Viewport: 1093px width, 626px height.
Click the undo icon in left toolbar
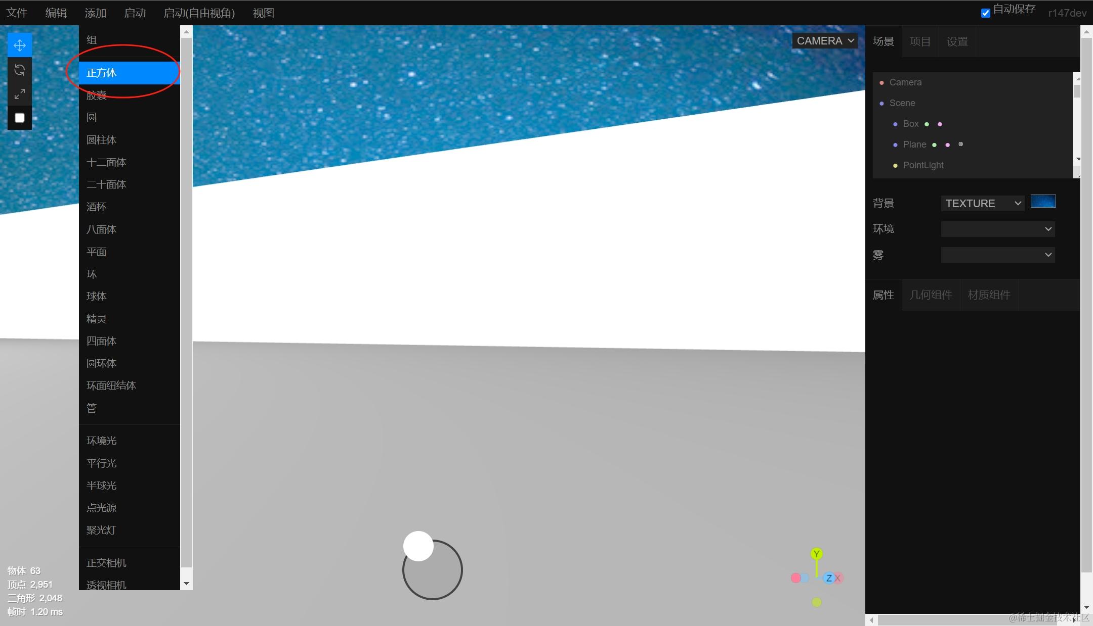tap(20, 69)
